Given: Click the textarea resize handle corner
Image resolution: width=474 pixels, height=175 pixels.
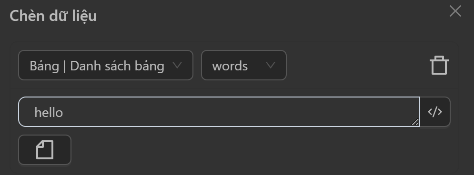Looking at the screenshot, I should [415, 122].
